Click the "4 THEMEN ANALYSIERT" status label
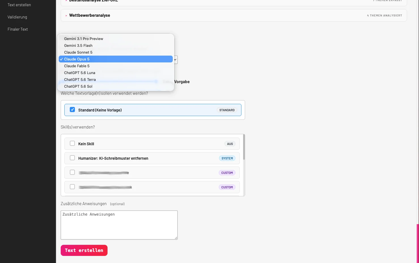419x263 pixels. [x=384, y=16]
